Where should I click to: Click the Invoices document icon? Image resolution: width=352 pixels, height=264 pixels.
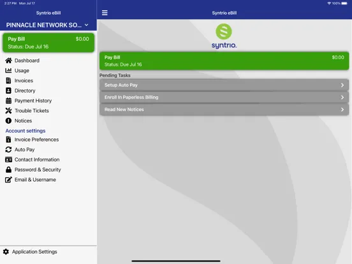8,80
